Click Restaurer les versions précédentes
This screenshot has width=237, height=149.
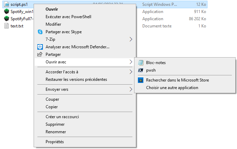[x=76, y=79]
